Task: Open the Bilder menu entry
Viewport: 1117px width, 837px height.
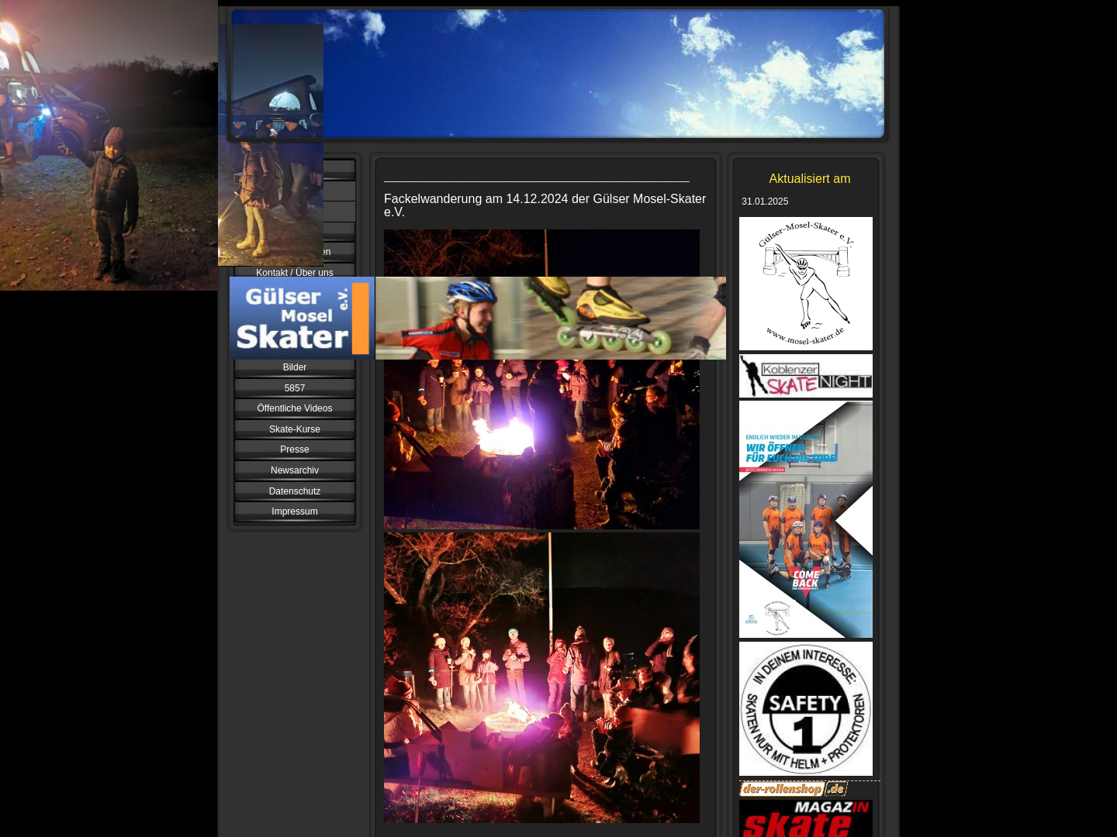Action: click(295, 367)
